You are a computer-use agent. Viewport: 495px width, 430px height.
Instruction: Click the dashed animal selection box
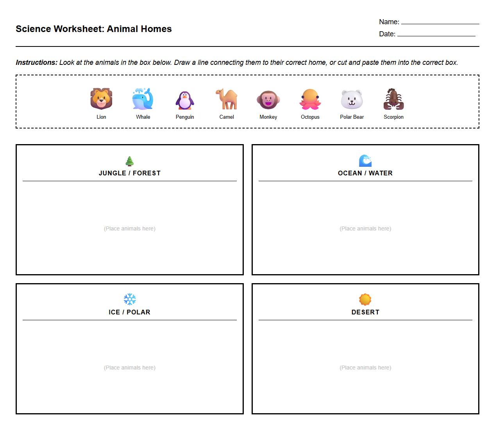pos(247,101)
